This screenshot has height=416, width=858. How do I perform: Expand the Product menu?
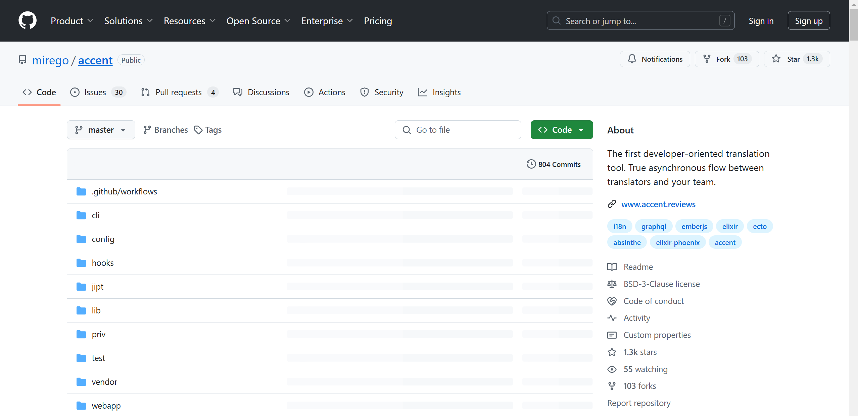(72, 21)
